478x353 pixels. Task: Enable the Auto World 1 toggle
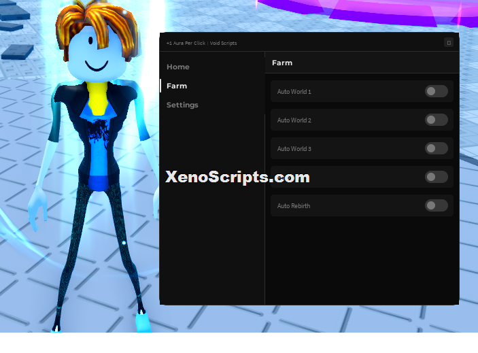[x=437, y=91]
